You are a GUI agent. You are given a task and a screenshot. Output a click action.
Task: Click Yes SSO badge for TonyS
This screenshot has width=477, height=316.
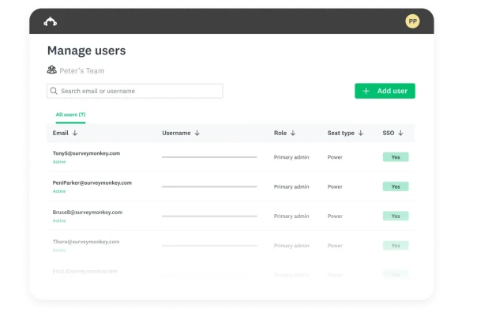click(x=396, y=157)
